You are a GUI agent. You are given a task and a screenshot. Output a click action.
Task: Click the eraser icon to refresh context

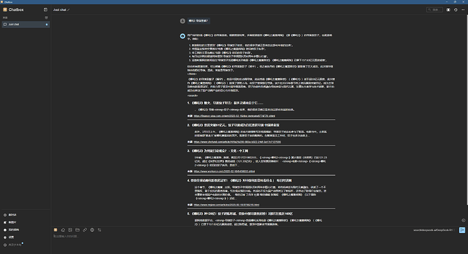(63, 230)
